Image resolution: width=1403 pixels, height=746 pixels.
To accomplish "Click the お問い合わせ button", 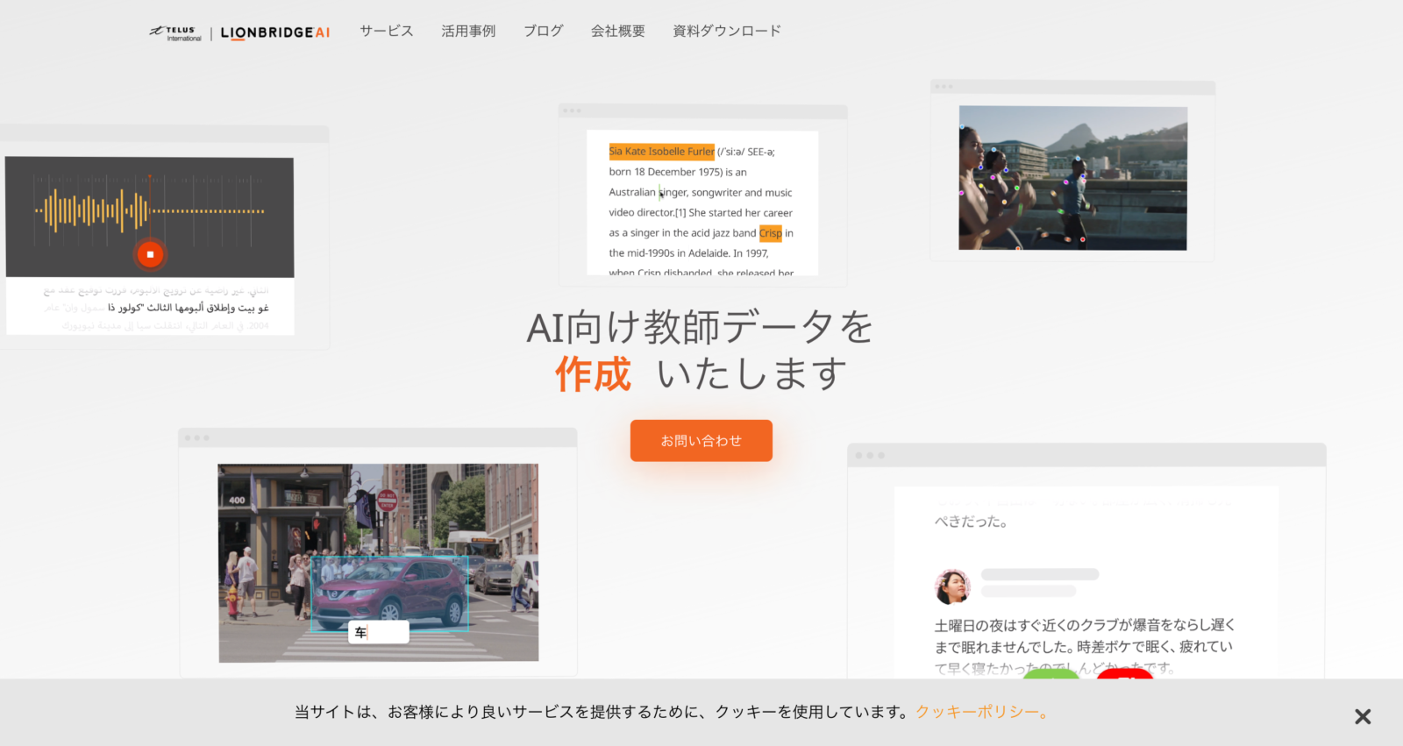I will coord(701,440).
